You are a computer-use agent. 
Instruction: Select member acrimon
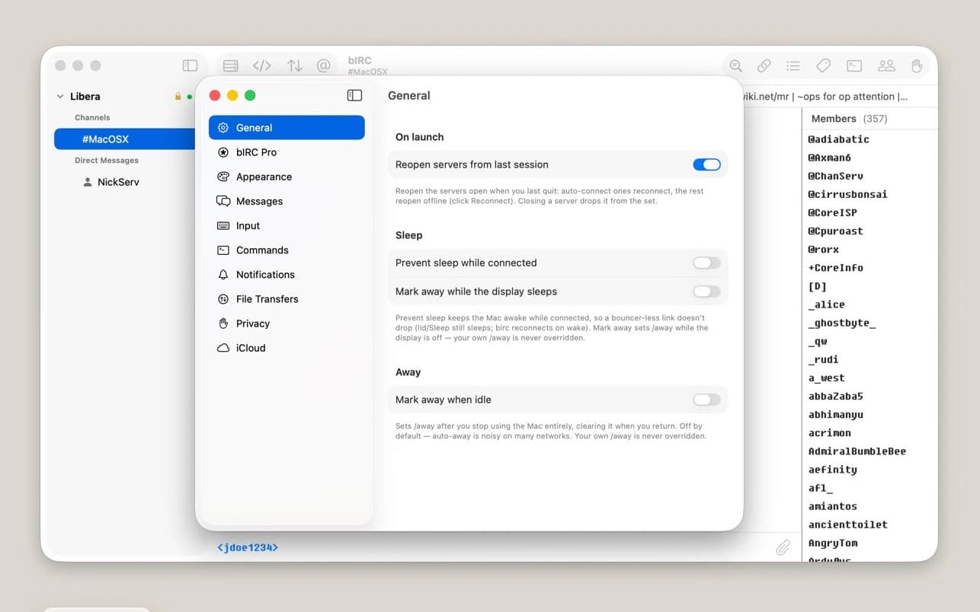click(x=829, y=432)
